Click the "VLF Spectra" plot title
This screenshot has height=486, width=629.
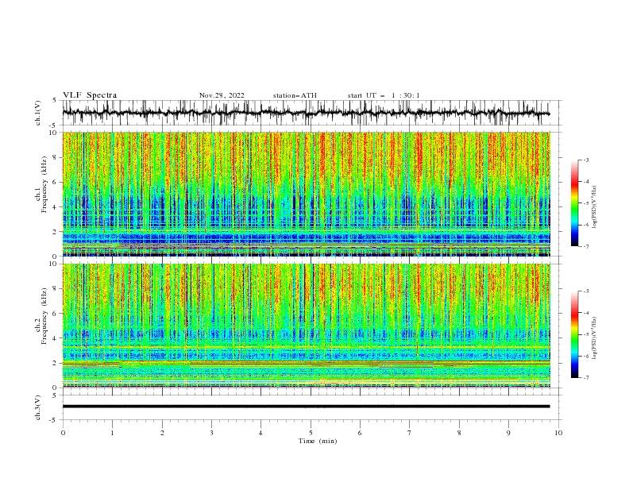90,95
